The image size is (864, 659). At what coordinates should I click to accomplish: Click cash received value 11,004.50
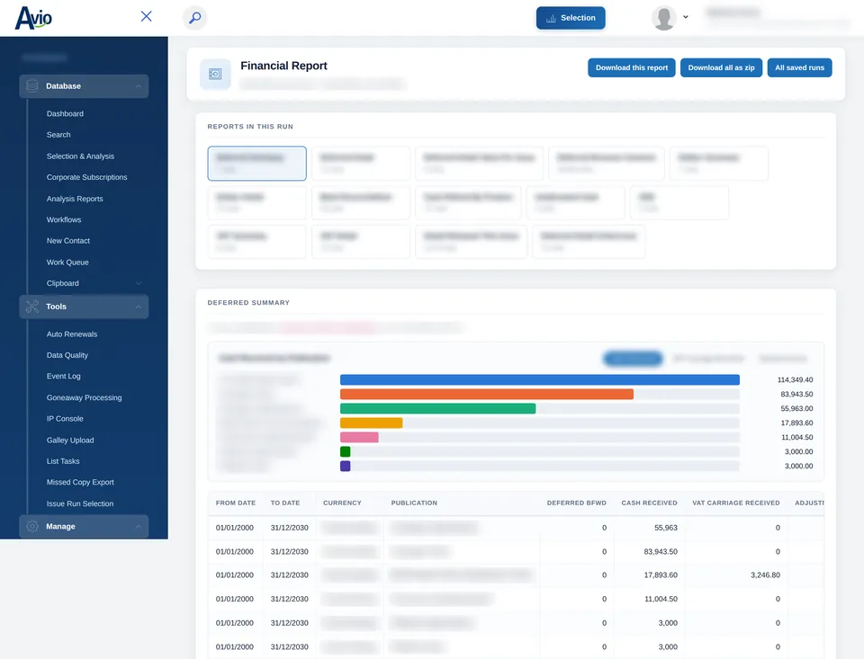click(x=661, y=599)
